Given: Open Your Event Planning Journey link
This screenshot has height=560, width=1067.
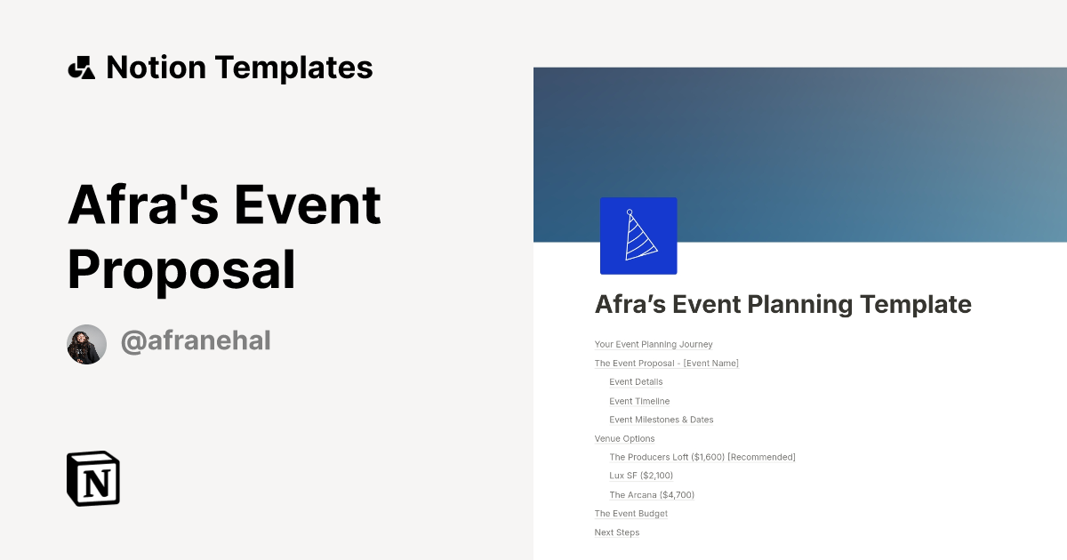Looking at the screenshot, I should tap(654, 345).
